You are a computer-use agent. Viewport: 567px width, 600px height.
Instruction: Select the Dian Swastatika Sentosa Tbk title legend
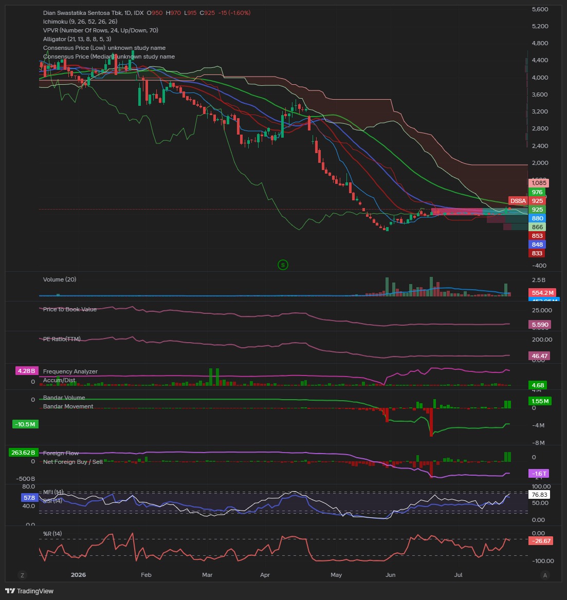tap(94, 13)
